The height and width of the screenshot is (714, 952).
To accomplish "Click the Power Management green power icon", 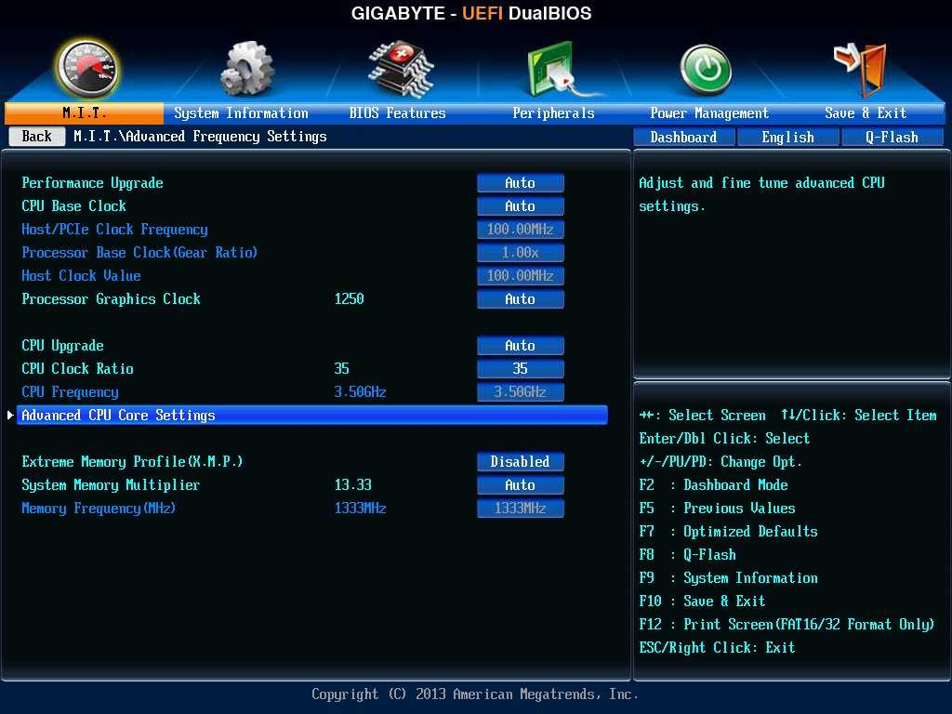I will (706, 70).
